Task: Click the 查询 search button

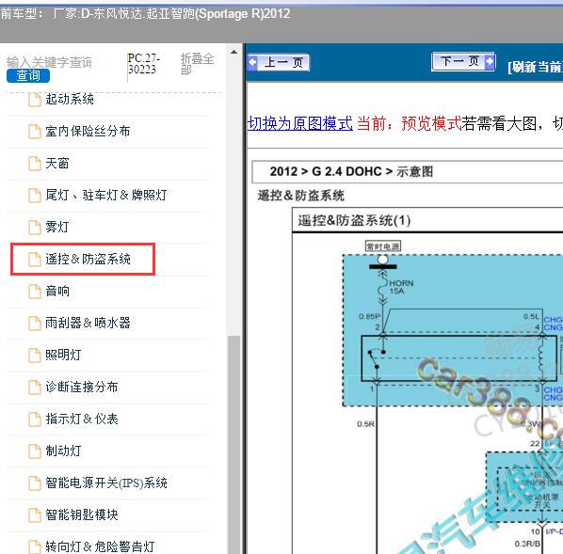Action: click(28, 75)
